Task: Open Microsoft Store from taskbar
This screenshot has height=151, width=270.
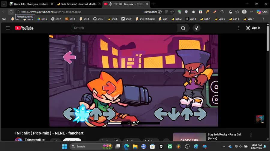Action: coord(152,147)
